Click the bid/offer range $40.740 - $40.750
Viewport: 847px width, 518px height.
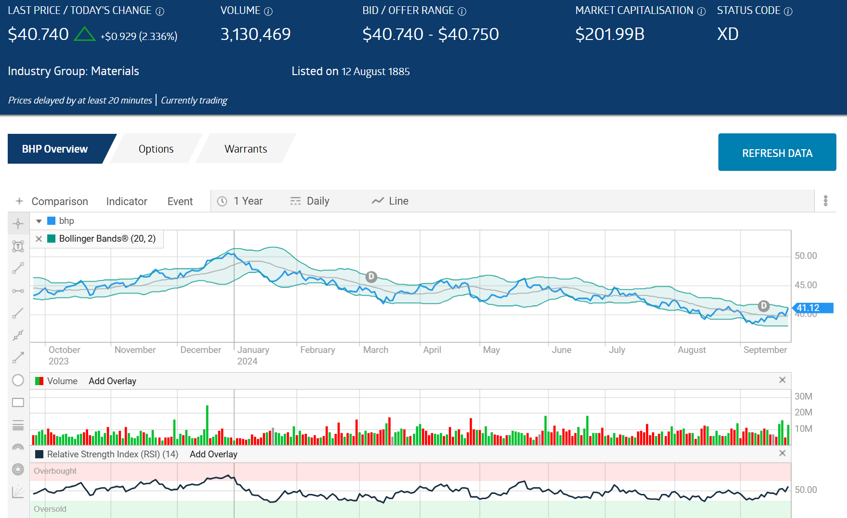431,34
